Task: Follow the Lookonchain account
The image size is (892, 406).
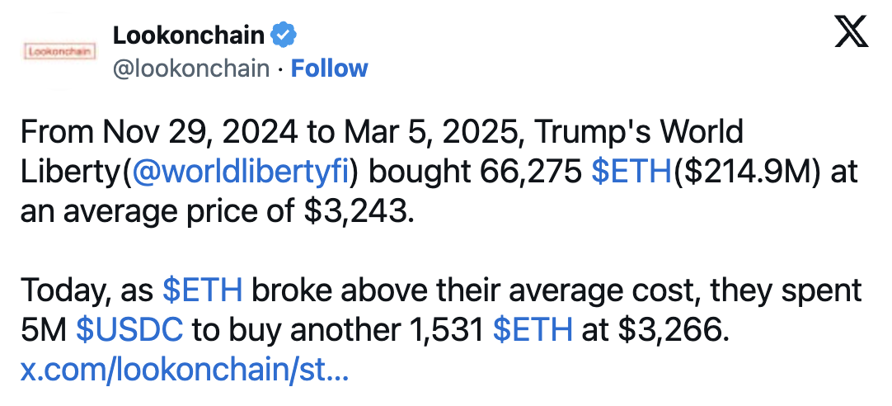Action: point(330,68)
